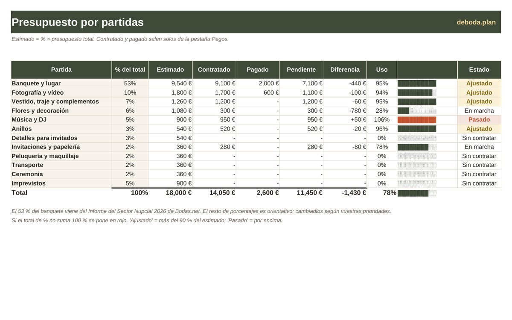Image resolution: width=512 pixels, height=320 pixels.
Task: Select the 'Banquete y lugar' row label
Action: (x=61, y=84)
